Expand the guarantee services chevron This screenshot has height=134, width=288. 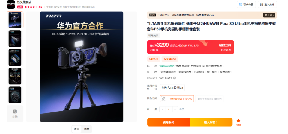[x=231, y=72]
